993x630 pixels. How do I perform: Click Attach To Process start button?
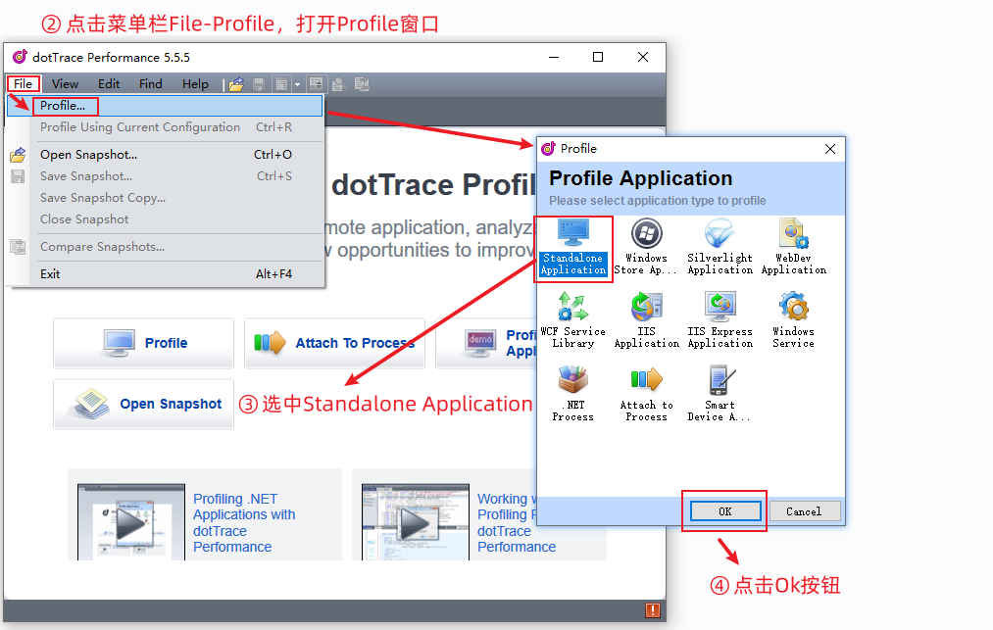(x=334, y=343)
